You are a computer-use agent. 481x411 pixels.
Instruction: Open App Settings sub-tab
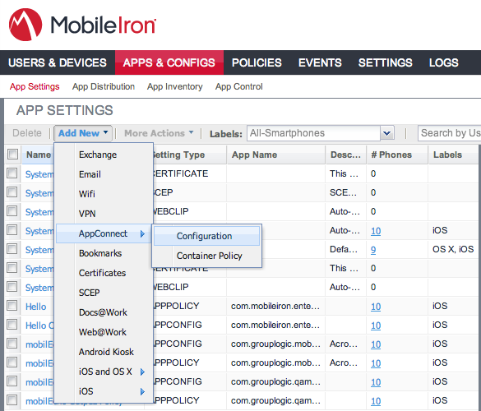pyautogui.click(x=35, y=86)
